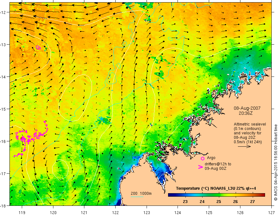Viewport: 278px width, 215px height.
Task: Click the latitude axis label -14
Action: click(x=3, y=77)
